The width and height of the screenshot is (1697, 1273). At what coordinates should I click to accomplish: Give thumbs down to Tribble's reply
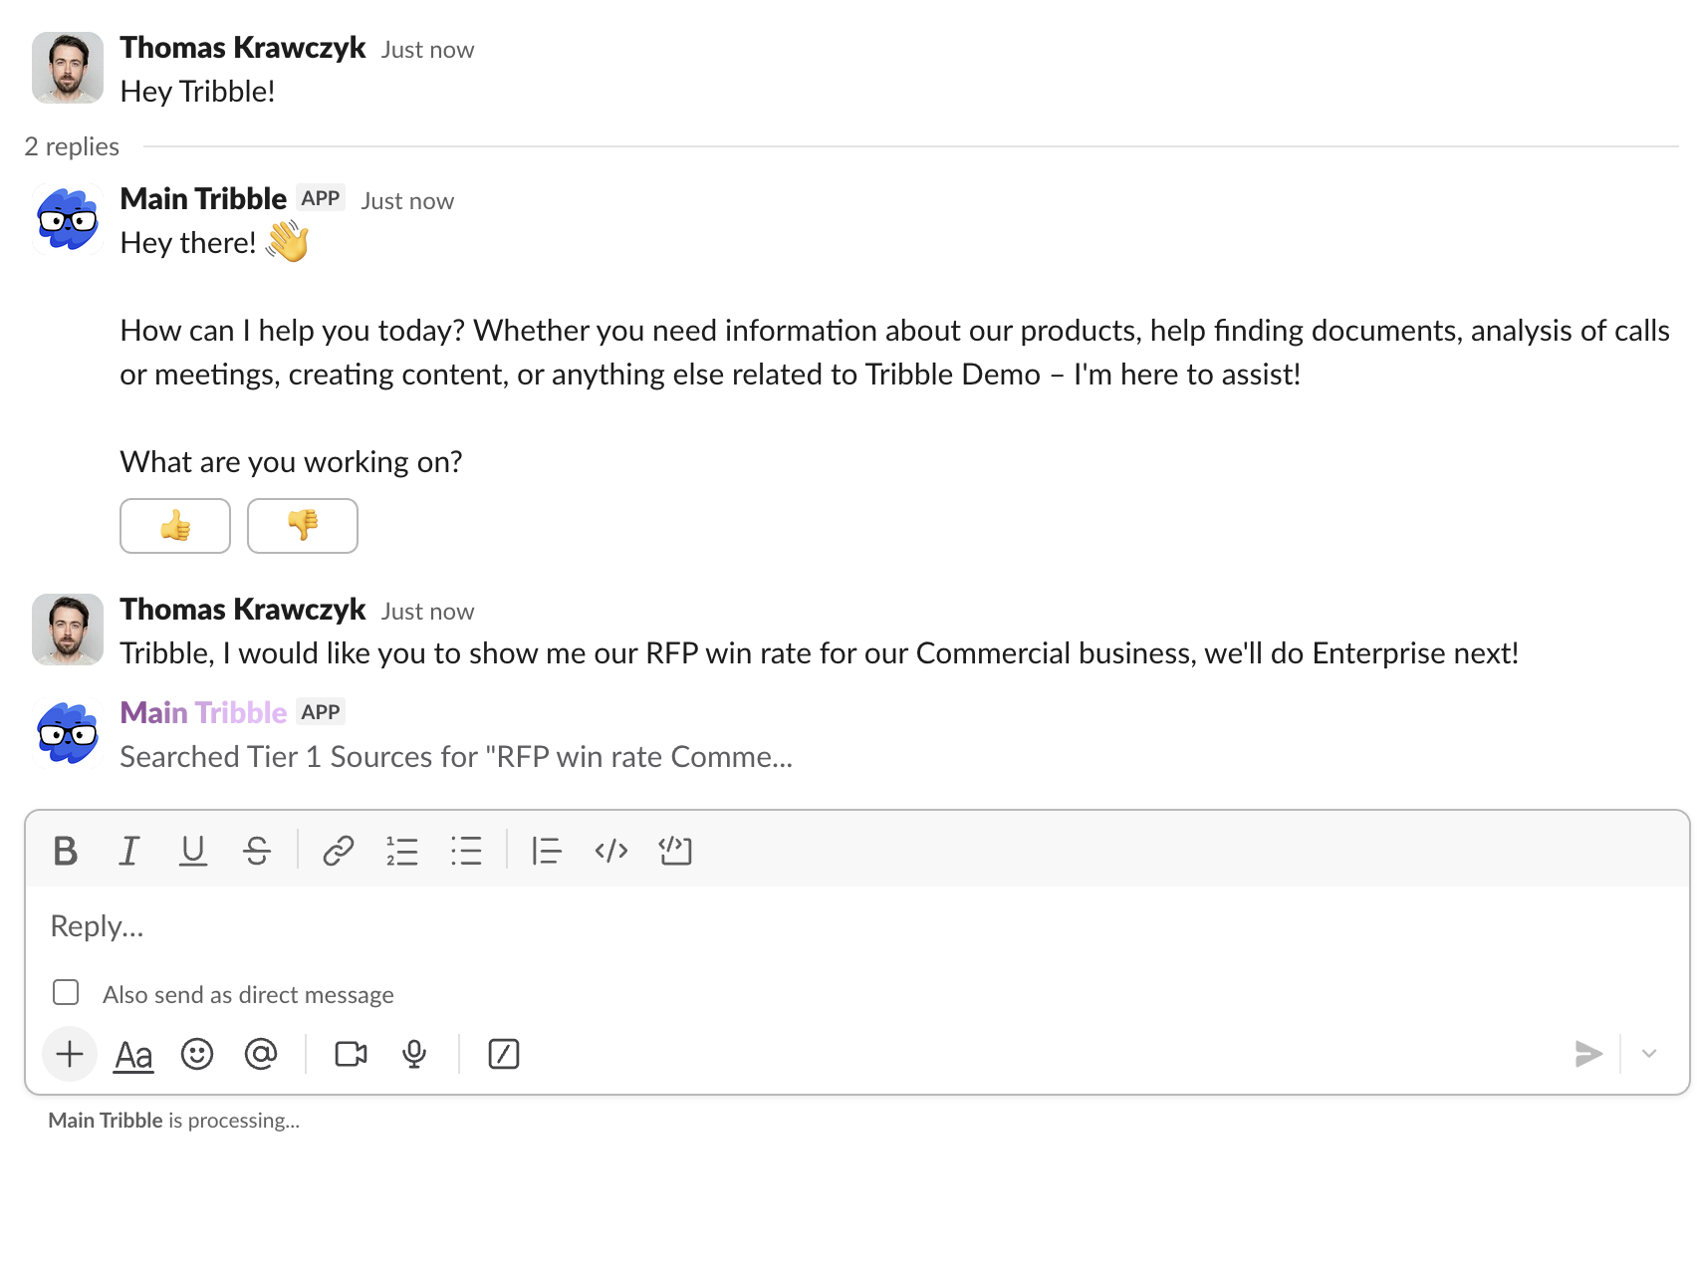tap(302, 526)
